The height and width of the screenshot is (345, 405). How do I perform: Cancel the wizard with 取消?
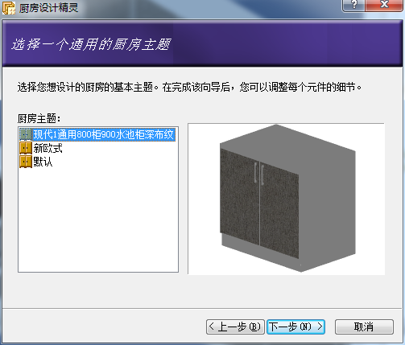coord(364,327)
